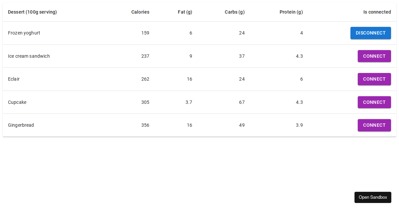Click the Cupcake label

(17, 102)
